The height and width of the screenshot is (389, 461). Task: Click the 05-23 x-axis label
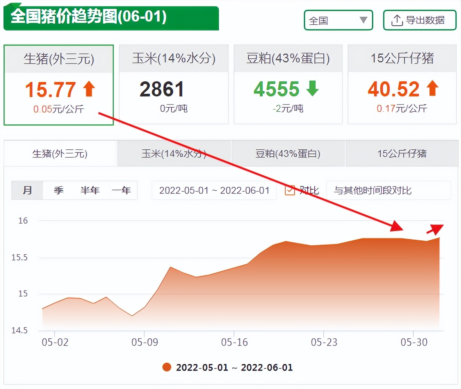point(324,342)
